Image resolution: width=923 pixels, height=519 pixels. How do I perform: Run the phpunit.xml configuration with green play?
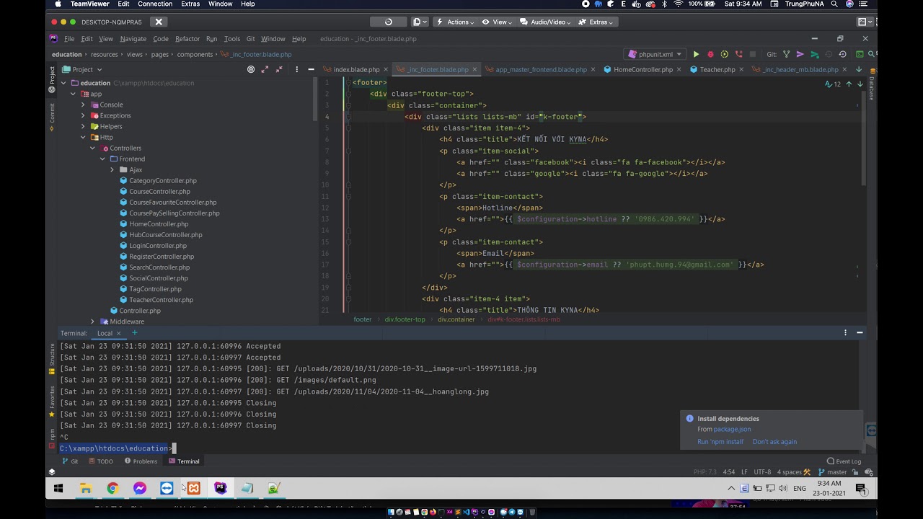pos(696,54)
